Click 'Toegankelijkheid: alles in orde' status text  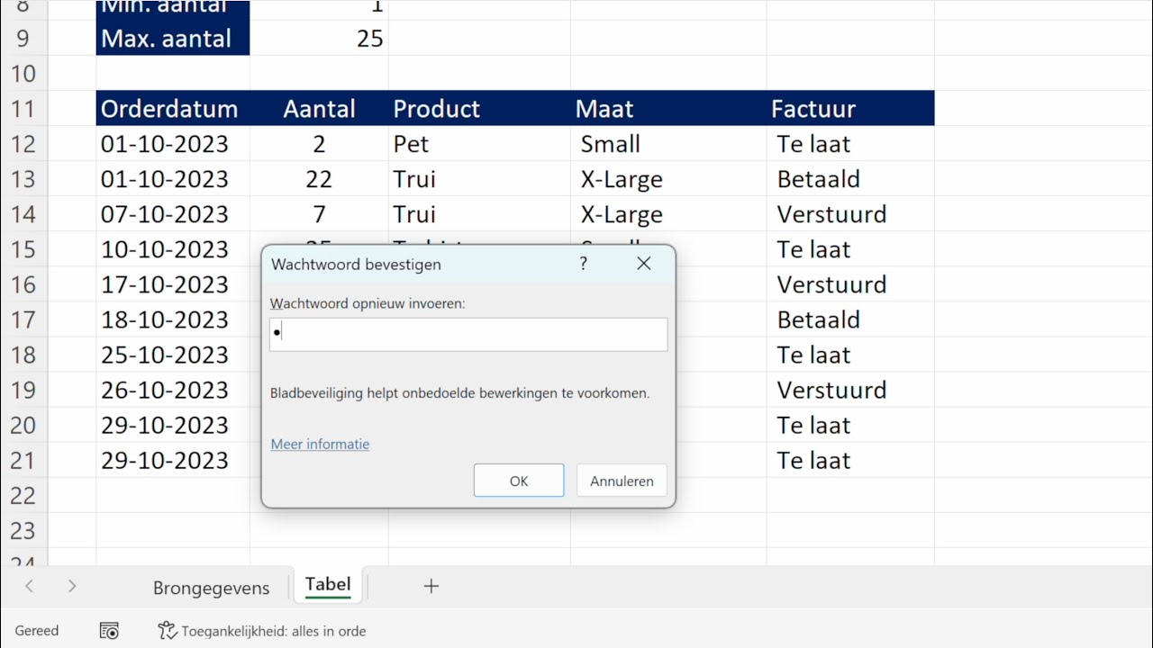tap(274, 631)
